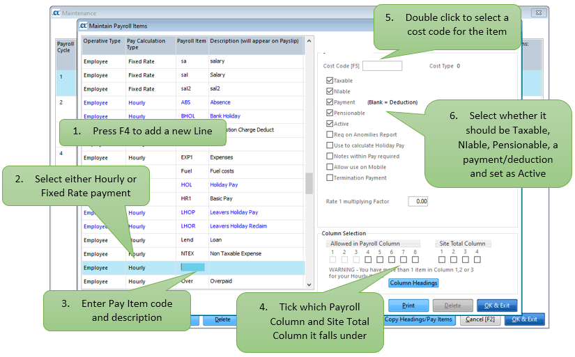Tick Payroll Column 8 checkbox
The image size is (575, 357).
coord(415,260)
